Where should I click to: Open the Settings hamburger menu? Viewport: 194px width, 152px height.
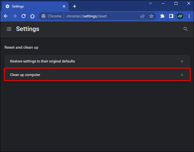9,29
